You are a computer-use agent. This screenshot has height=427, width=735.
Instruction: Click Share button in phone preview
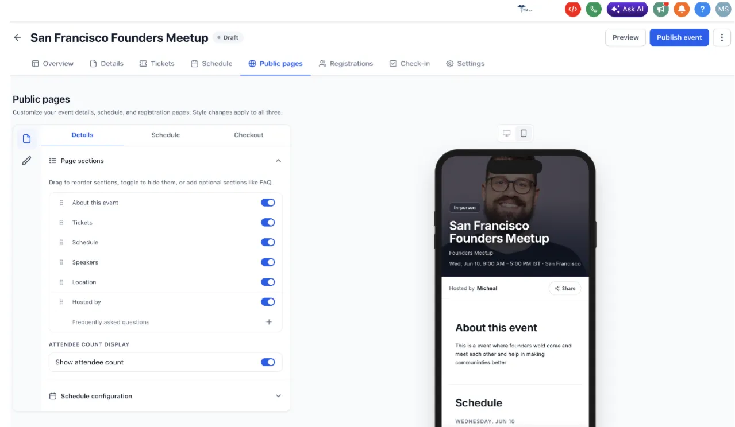[x=565, y=288]
